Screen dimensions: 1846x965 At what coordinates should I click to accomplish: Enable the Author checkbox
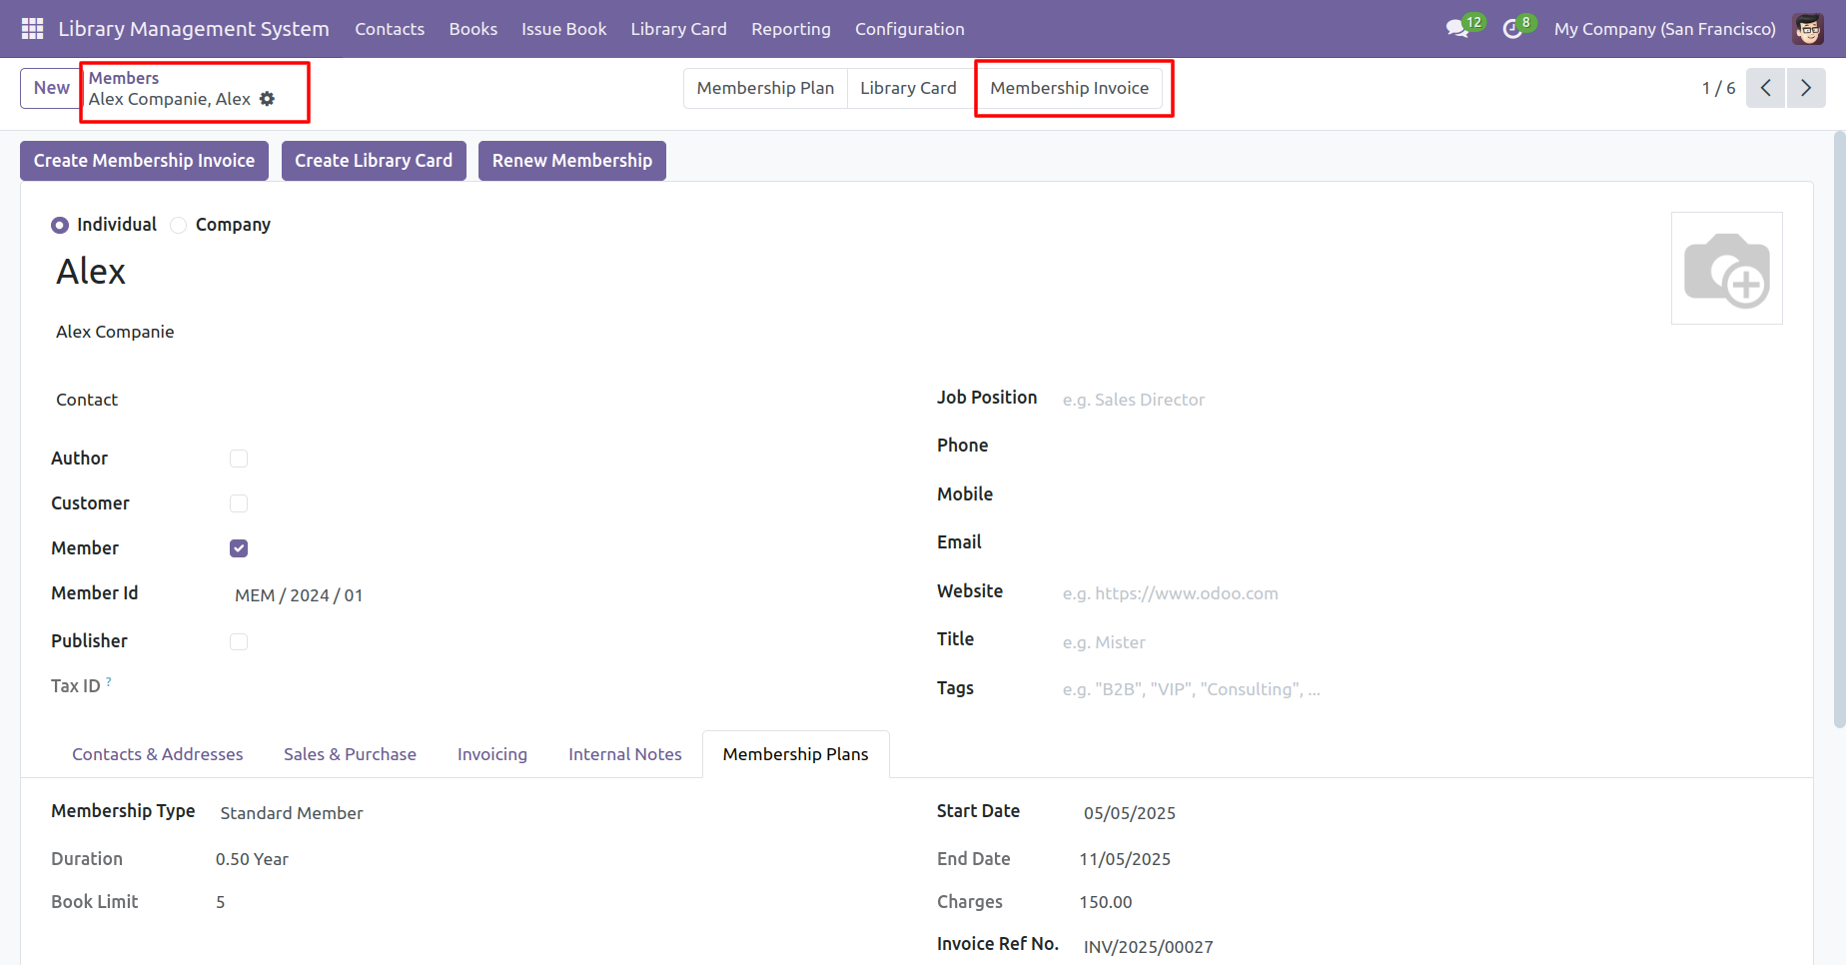coord(239,459)
